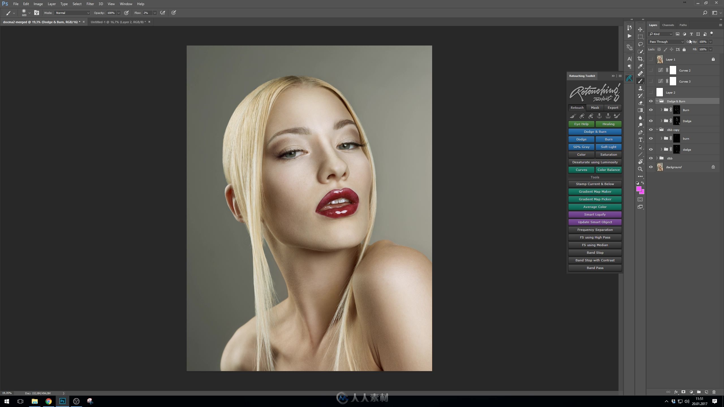
Task: Select the Clone Stamp tool
Action: (x=640, y=88)
